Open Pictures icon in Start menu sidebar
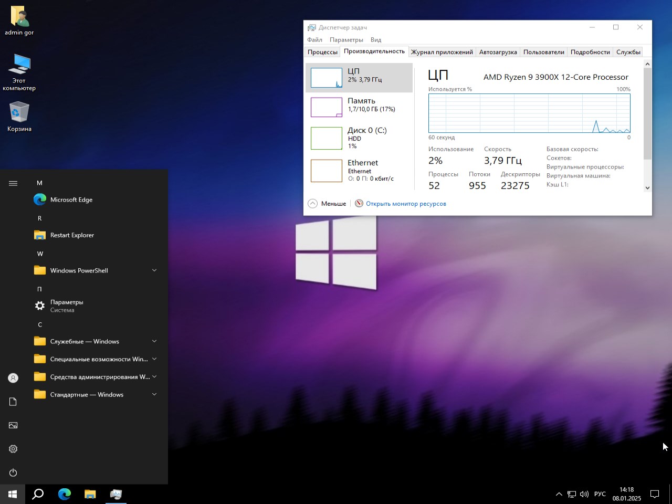This screenshot has height=504, width=672. [x=13, y=425]
